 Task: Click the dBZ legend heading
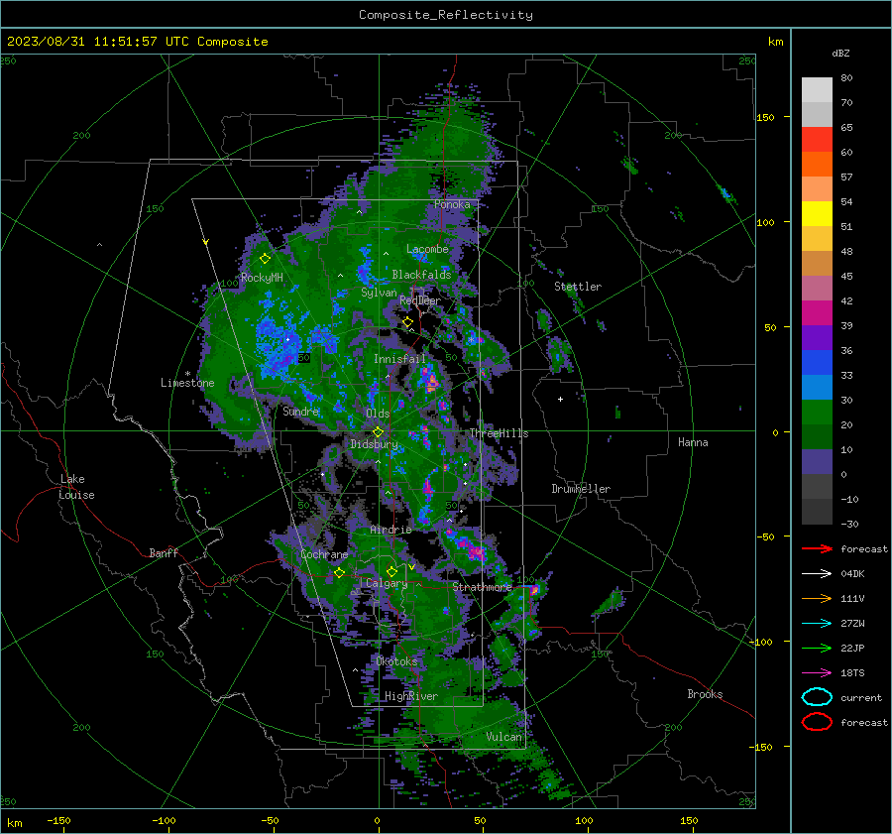click(840, 53)
